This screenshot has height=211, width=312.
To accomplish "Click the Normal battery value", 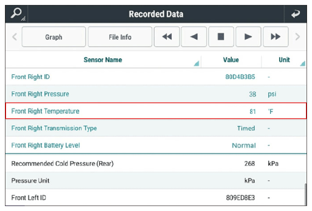I will pyautogui.click(x=244, y=146).
